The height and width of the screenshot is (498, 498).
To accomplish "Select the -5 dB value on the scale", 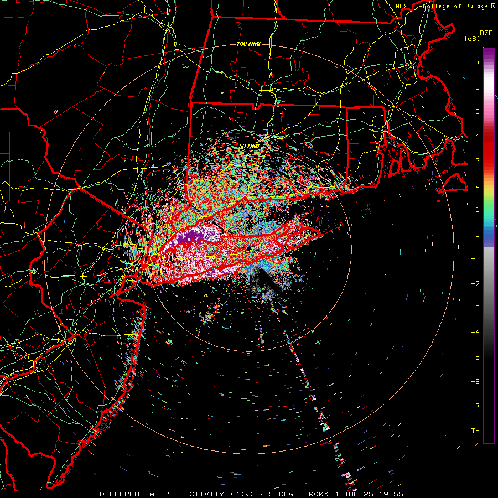I will [x=475, y=357].
